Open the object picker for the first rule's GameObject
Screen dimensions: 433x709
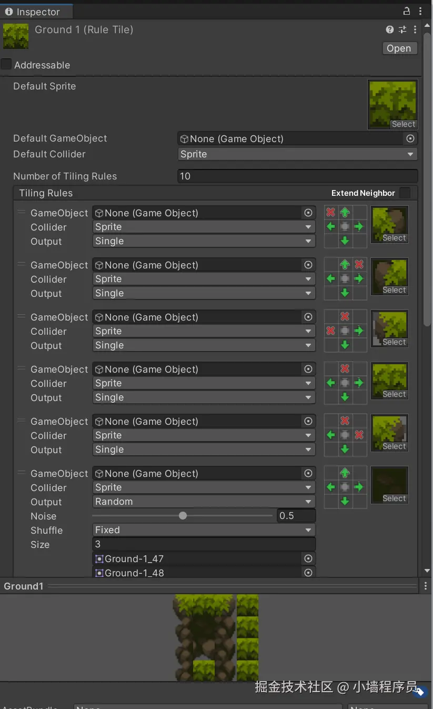tap(308, 213)
